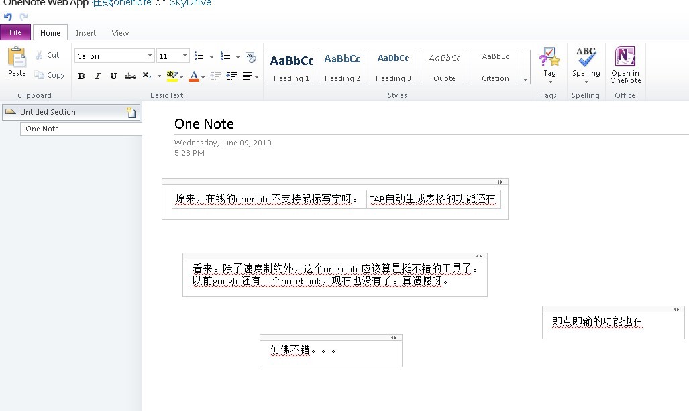Apply Heading 1 style

tap(290, 67)
